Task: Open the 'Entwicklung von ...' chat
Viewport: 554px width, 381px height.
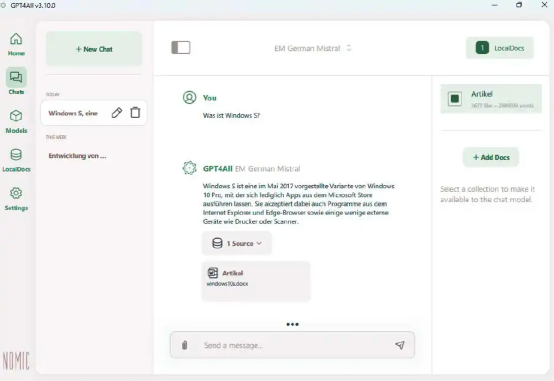Action: point(77,156)
